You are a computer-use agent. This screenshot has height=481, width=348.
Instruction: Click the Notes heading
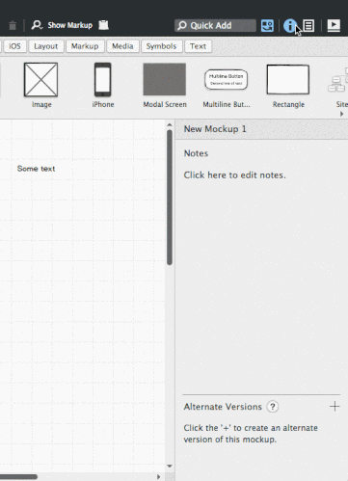pos(196,153)
